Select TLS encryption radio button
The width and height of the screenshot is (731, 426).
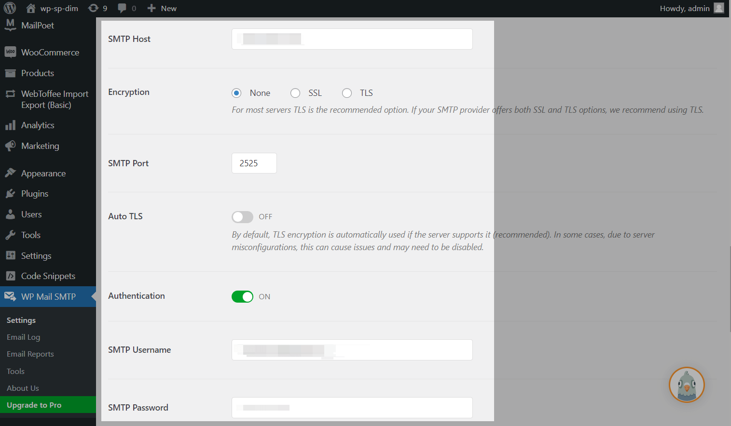pos(347,93)
